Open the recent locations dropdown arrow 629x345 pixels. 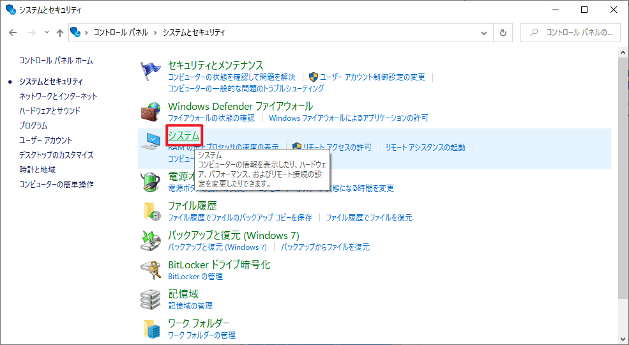click(x=47, y=33)
